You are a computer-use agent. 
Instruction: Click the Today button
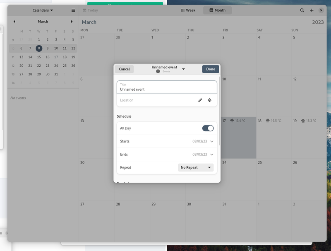click(x=90, y=10)
